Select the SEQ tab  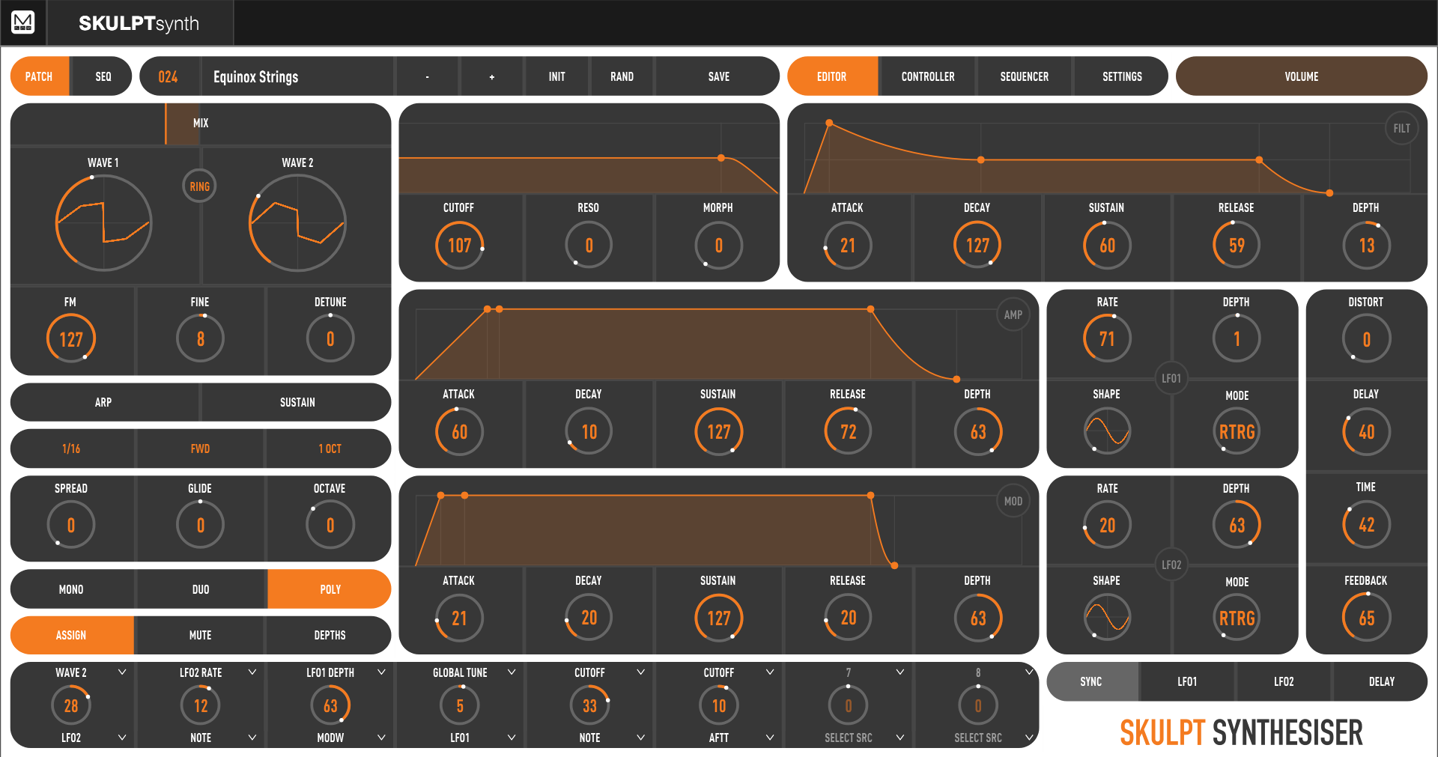(103, 76)
